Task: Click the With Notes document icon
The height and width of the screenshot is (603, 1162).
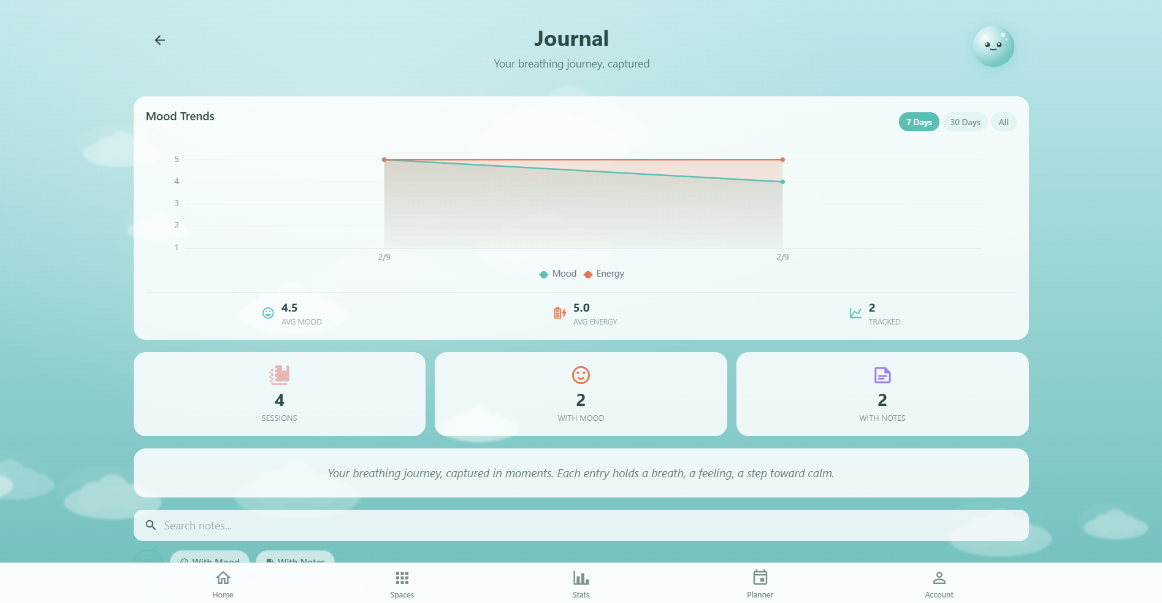Action: tap(881, 375)
